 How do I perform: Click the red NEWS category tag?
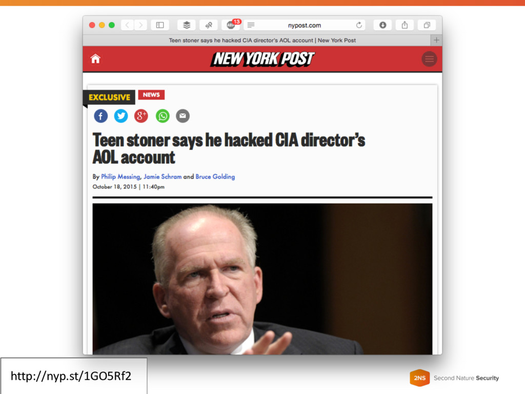tap(151, 95)
